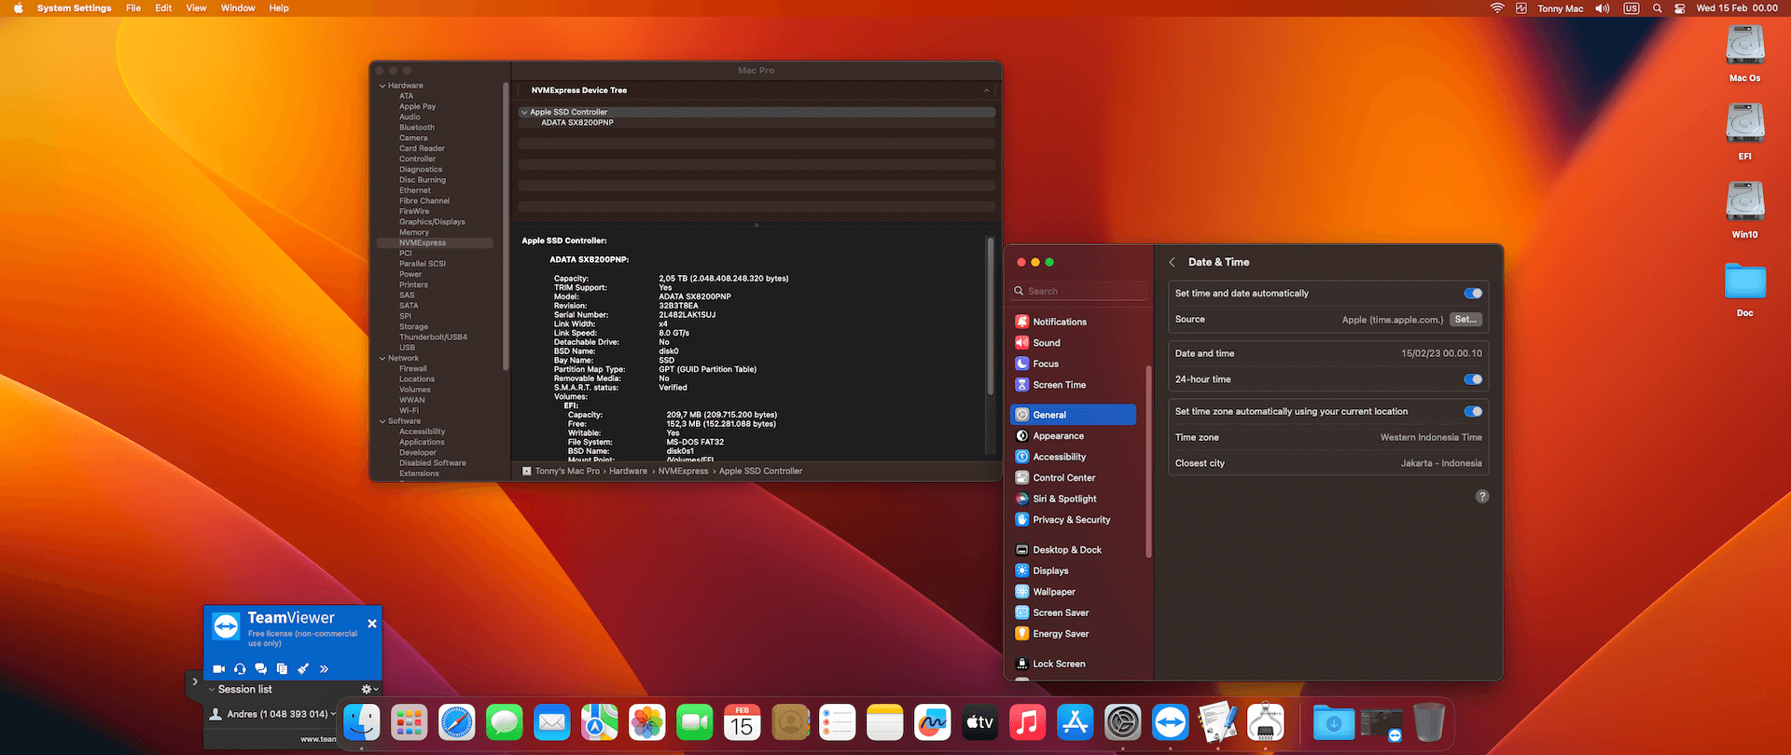Collapse the Session list section
Image resolution: width=1791 pixels, height=755 pixels.
coord(213,690)
